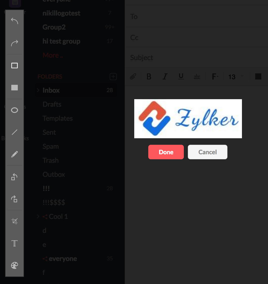Expand the Cool 1 folder
This screenshot has width=268, height=284.
pos(38,216)
